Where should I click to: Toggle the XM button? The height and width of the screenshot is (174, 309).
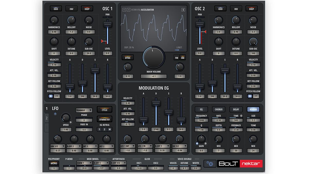[183, 58]
